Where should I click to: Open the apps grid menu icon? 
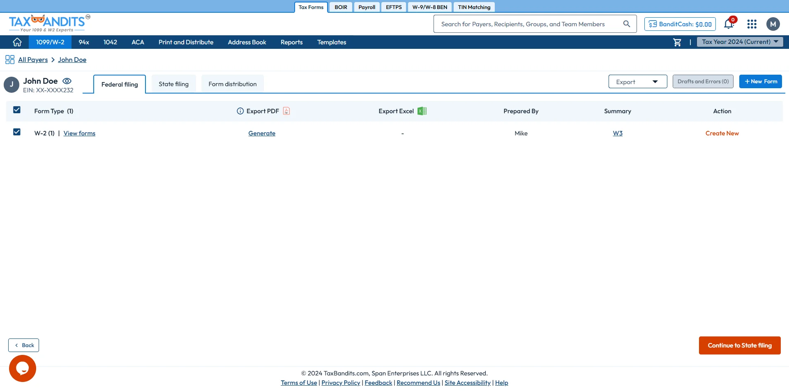(752, 24)
